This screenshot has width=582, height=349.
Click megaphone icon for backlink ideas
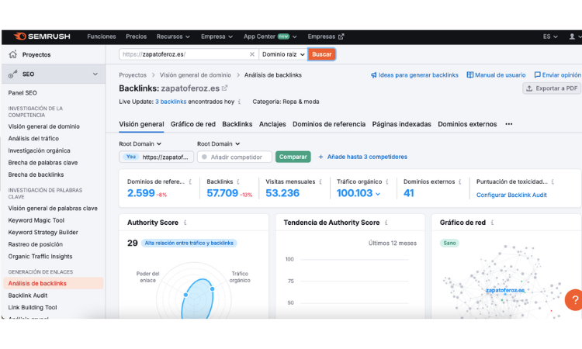pyautogui.click(x=373, y=75)
